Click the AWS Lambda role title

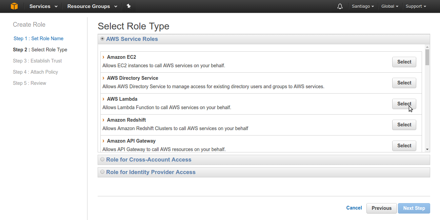(122, 99)
